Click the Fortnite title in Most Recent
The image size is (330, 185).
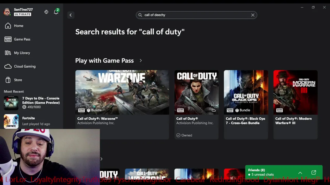28,118
